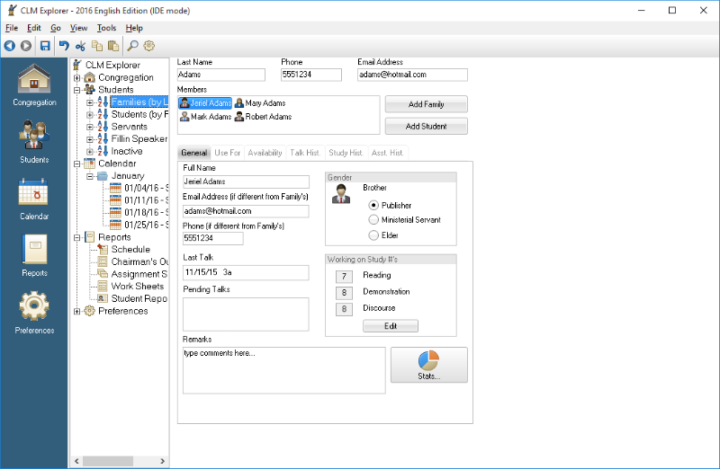Select the Publisher radio button
Image resolution: width=720 pixels, height=469 pixels.
373,206
